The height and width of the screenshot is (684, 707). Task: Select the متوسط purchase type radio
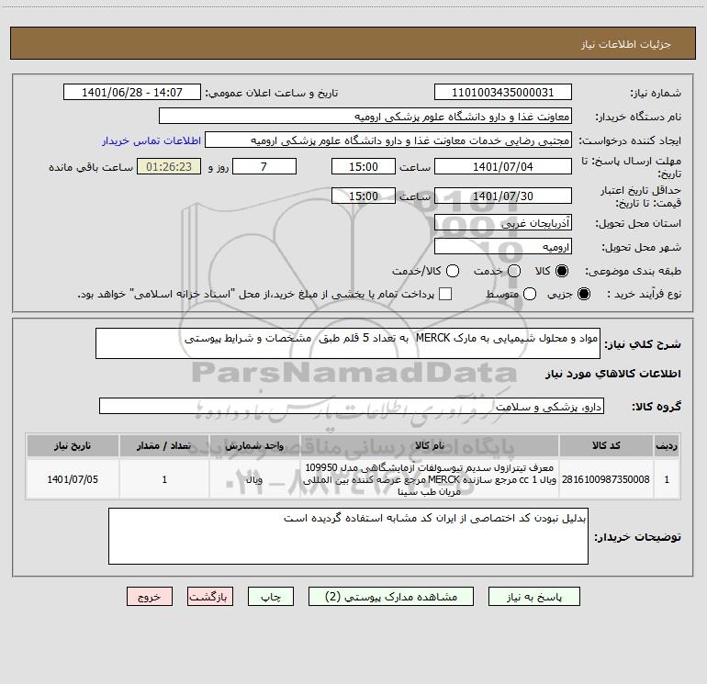click(530, 294)
